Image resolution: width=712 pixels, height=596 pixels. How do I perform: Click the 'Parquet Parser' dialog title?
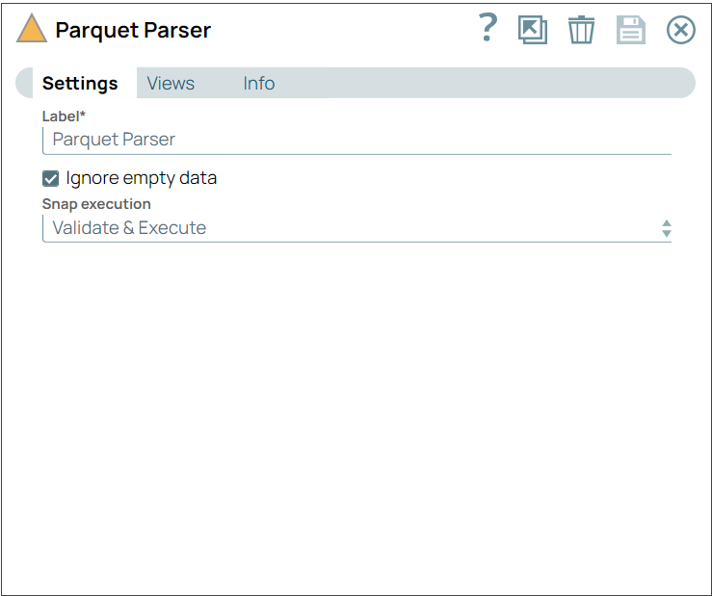[133, 30]
